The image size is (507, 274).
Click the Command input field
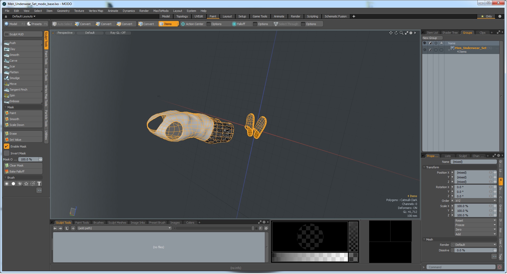461,267
